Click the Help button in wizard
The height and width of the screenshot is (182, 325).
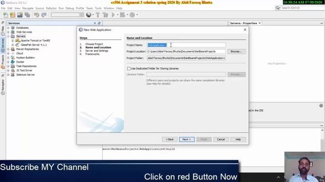click(x=238, y=140)
